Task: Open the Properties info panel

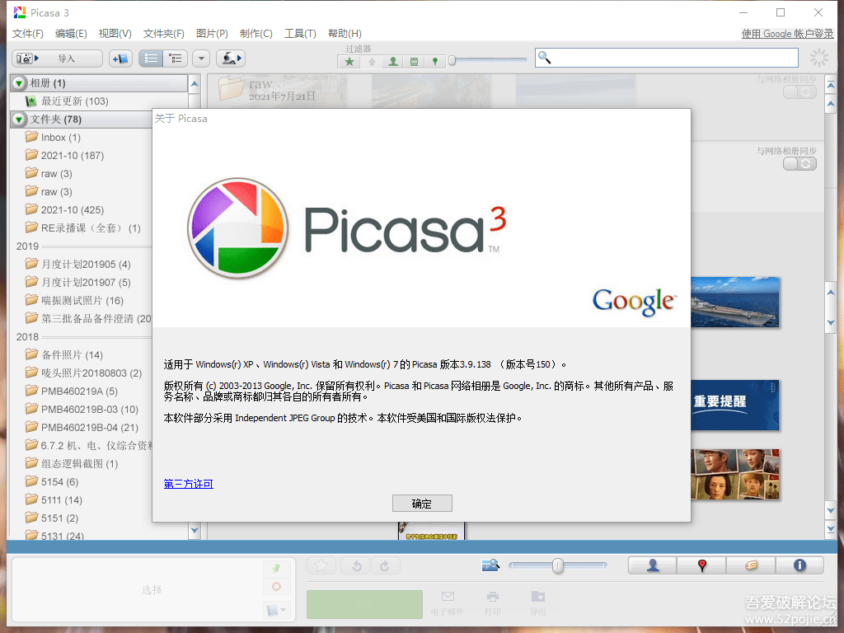Action: pyautogui.click(x=799, y=565)
